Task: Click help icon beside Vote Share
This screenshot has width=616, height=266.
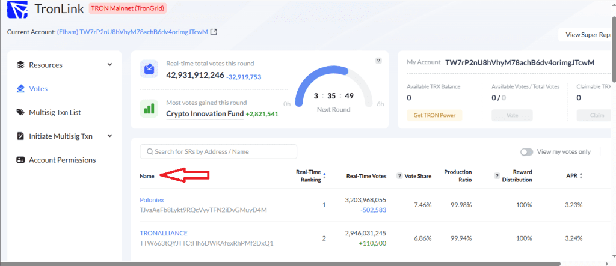Action: point(399,175)
